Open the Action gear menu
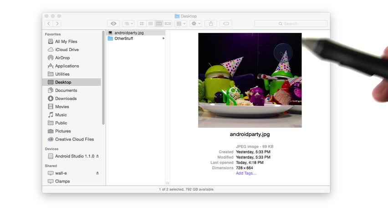The image size is (388, 219). coord(196,24)
